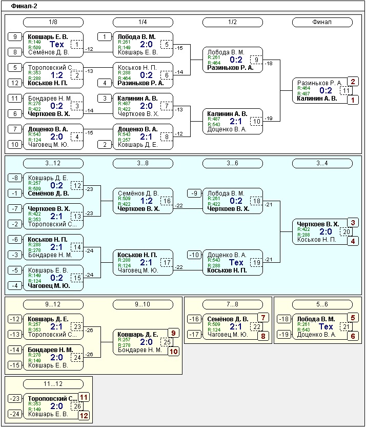Open match 18 Лобода vs Черткоев card
The width and height of the screenshot is (366, 427).
233,201
